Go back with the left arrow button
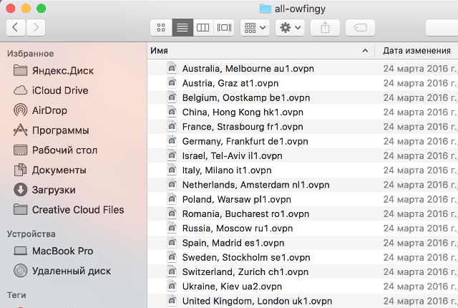 coord(16,27)
